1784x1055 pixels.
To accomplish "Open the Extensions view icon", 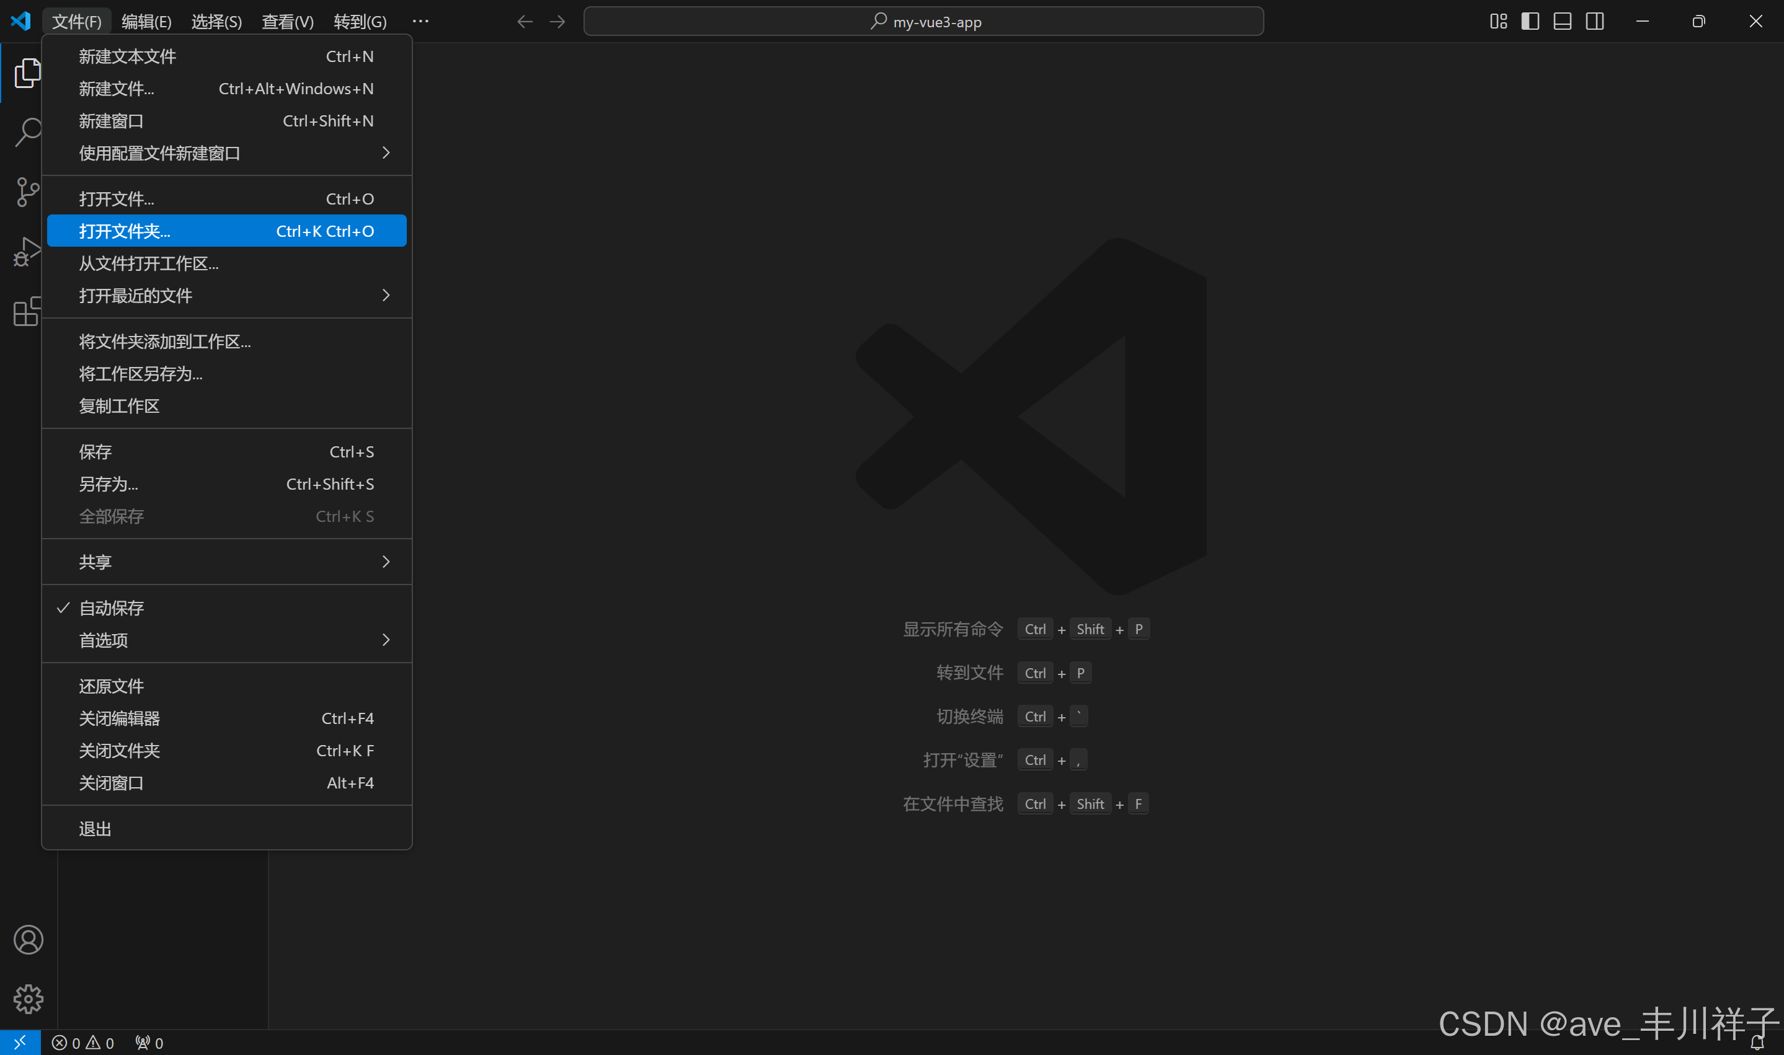I will click(x=27, y=311).
